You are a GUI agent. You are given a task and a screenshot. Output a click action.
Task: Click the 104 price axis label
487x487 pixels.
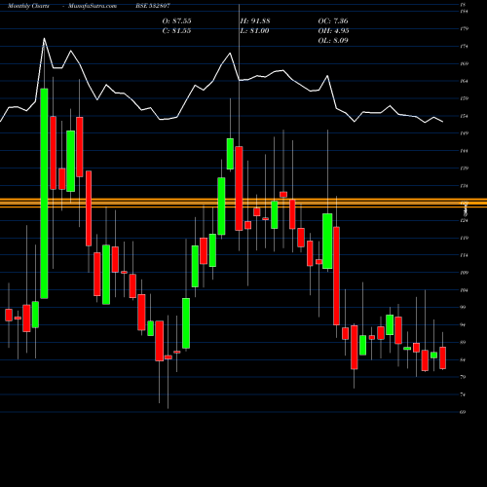click(465, 290)
